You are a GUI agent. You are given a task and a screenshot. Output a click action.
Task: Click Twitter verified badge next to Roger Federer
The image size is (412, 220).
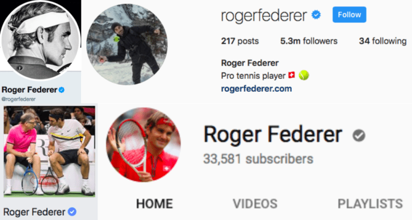pyautogui.click(x=62, y=90)
